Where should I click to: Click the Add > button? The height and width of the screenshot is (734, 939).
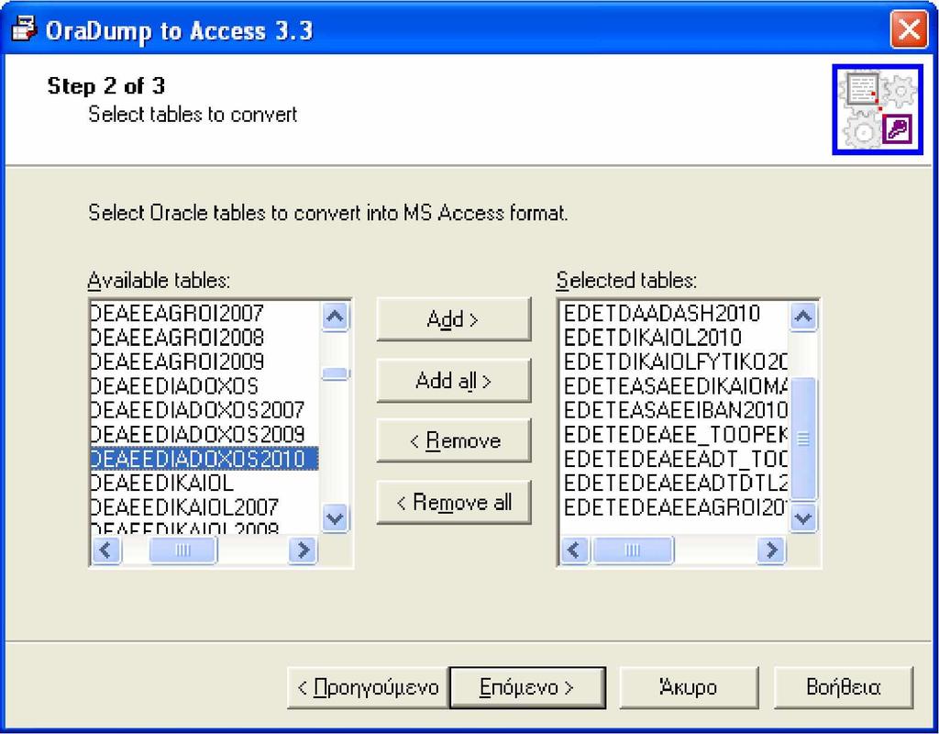click(x=453, y=319)
